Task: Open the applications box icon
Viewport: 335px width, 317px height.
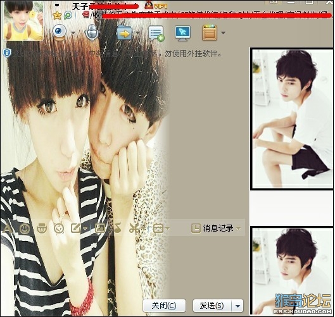Action: (x=210, y=33)
